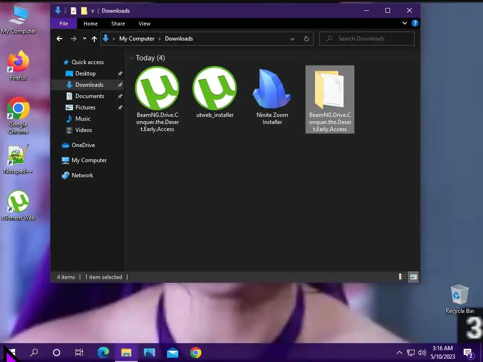Launch Firefox desktop shortcut
The height and width of the screenshot is (362, 483).
pos(18,66)
